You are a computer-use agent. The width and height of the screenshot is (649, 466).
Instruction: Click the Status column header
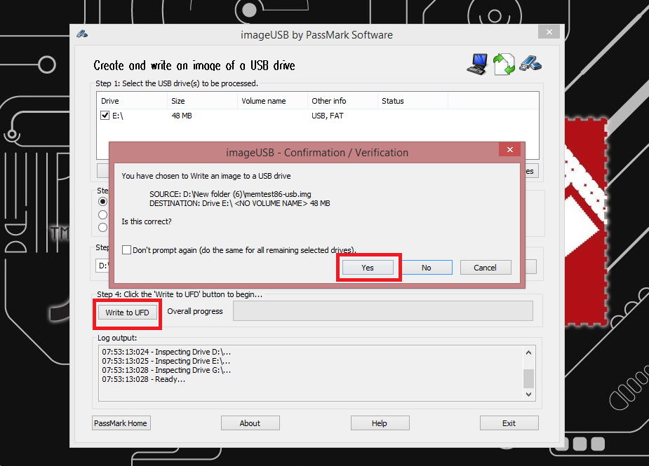[x=413, y=101]
